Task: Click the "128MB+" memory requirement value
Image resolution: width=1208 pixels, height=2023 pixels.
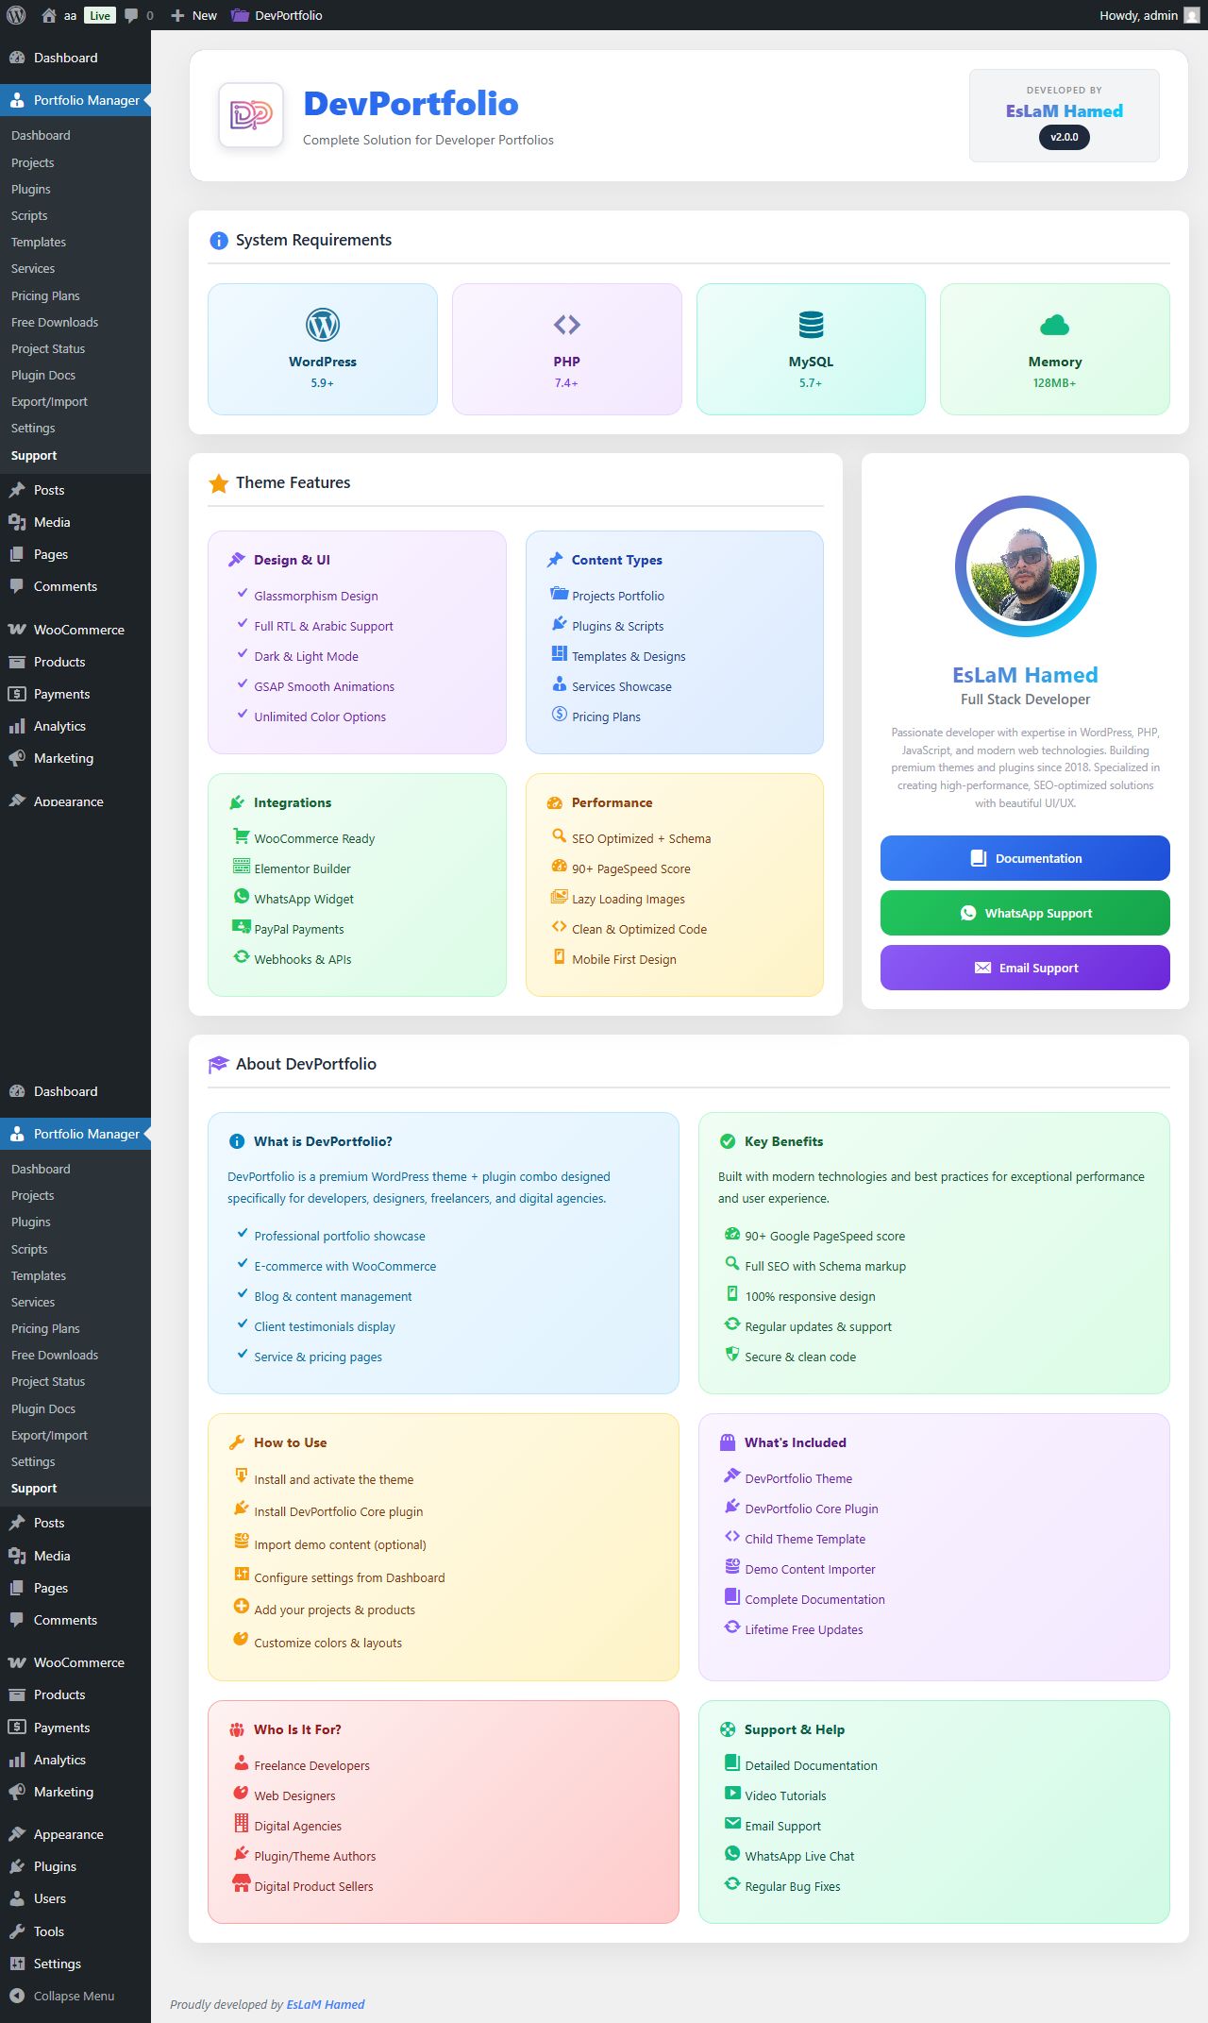Action: (x=1055, y=383)
